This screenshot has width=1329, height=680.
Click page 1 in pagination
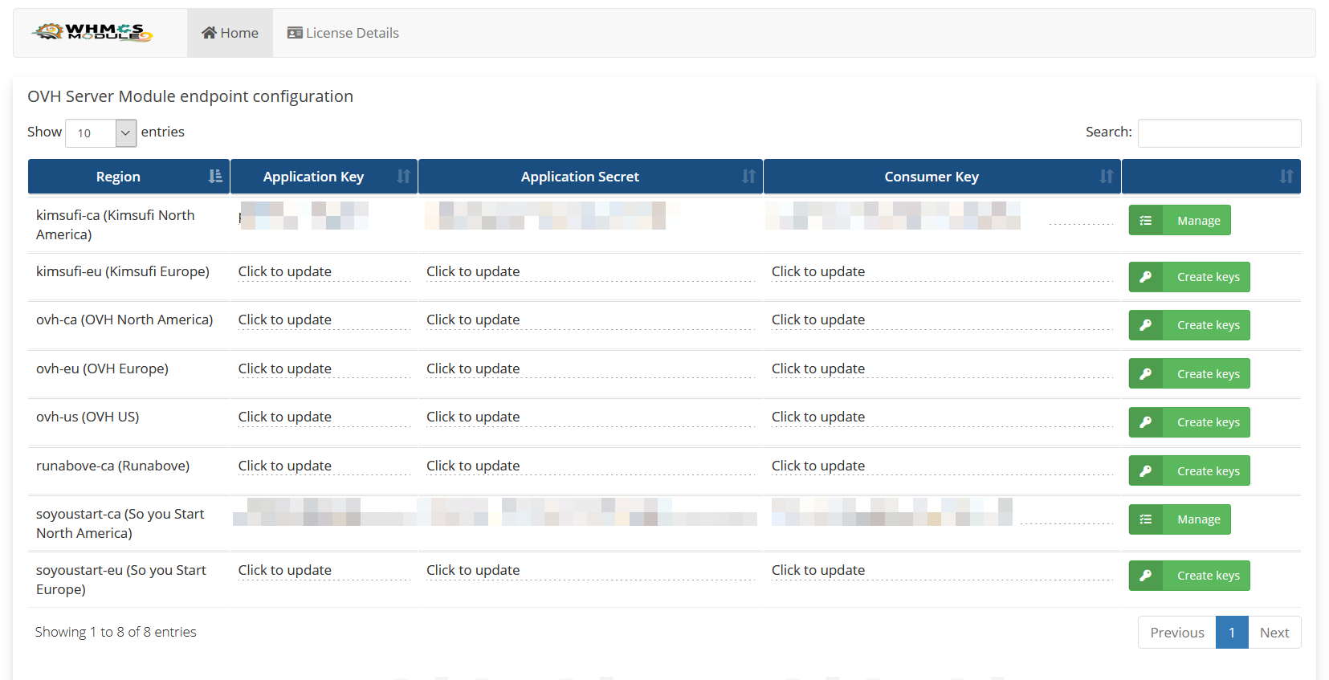(x=1232, y=633)
